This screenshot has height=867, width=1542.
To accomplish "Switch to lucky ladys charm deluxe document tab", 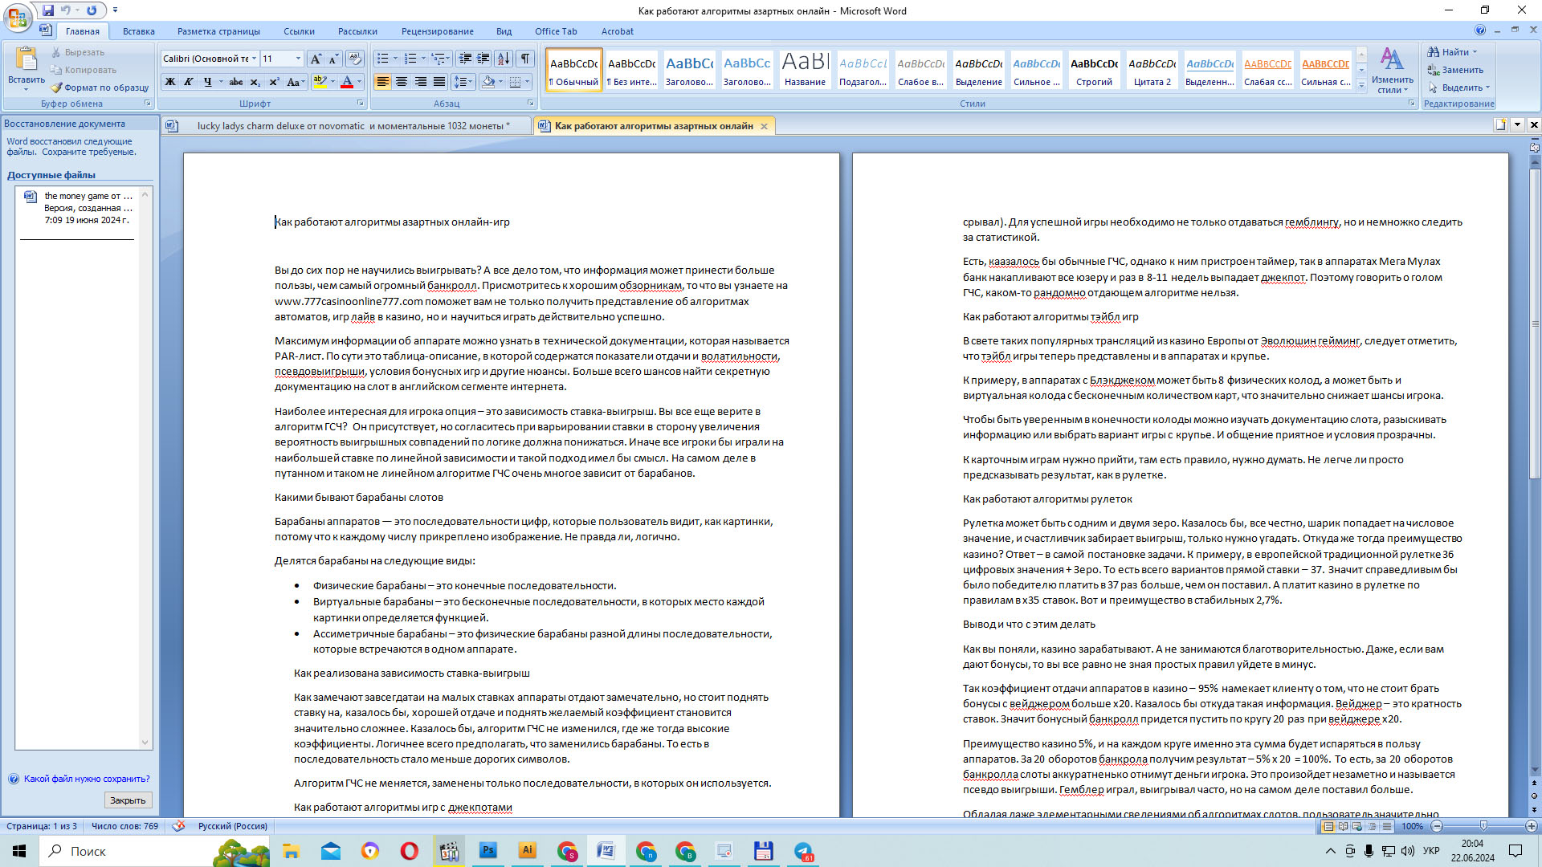I will click(346, 126).
